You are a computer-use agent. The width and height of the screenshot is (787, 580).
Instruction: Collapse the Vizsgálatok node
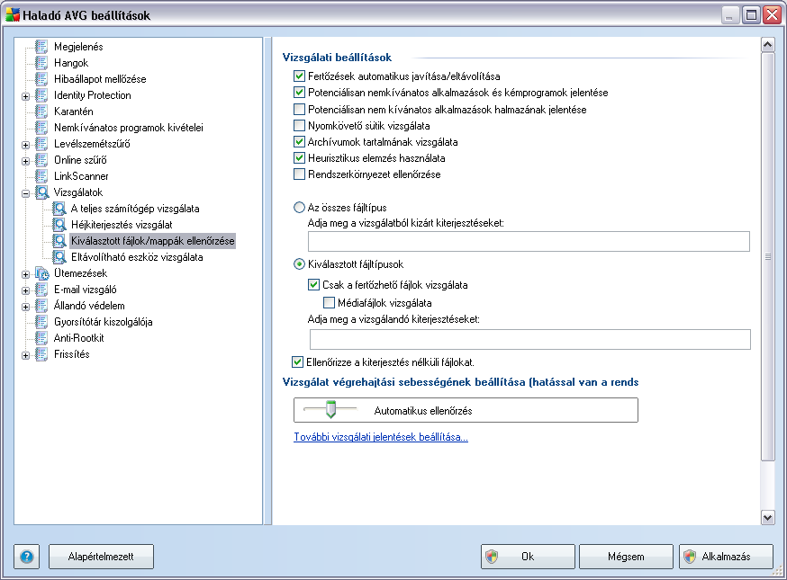[25, 193]
